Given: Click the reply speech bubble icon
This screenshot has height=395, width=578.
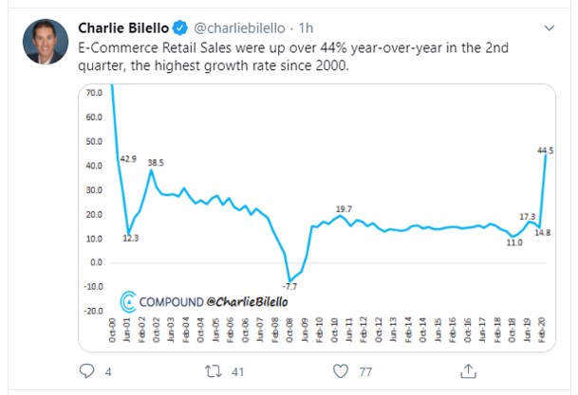Looking at the screenshot, I should point(87,372).
